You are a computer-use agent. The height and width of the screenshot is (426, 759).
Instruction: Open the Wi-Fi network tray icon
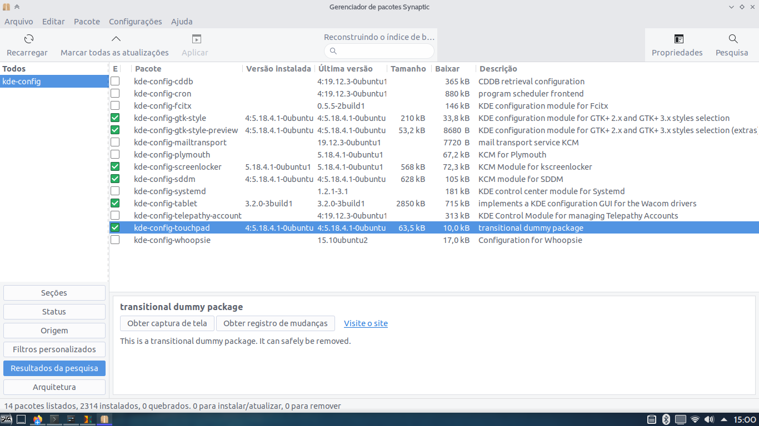(x=695, y=419)
